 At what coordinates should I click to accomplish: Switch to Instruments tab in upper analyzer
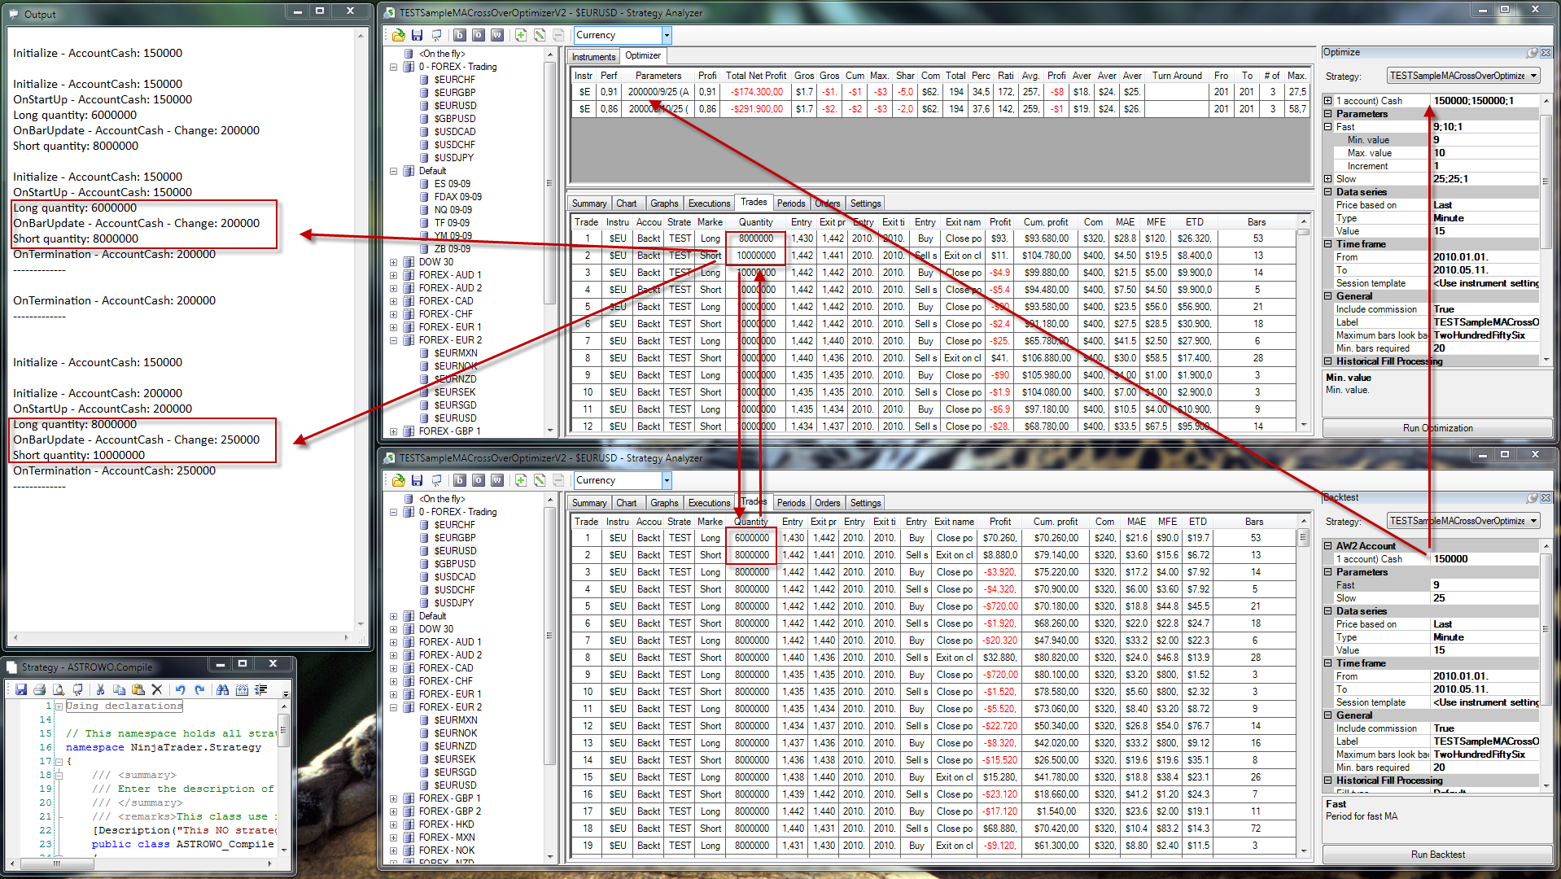[x=593, y=57]
